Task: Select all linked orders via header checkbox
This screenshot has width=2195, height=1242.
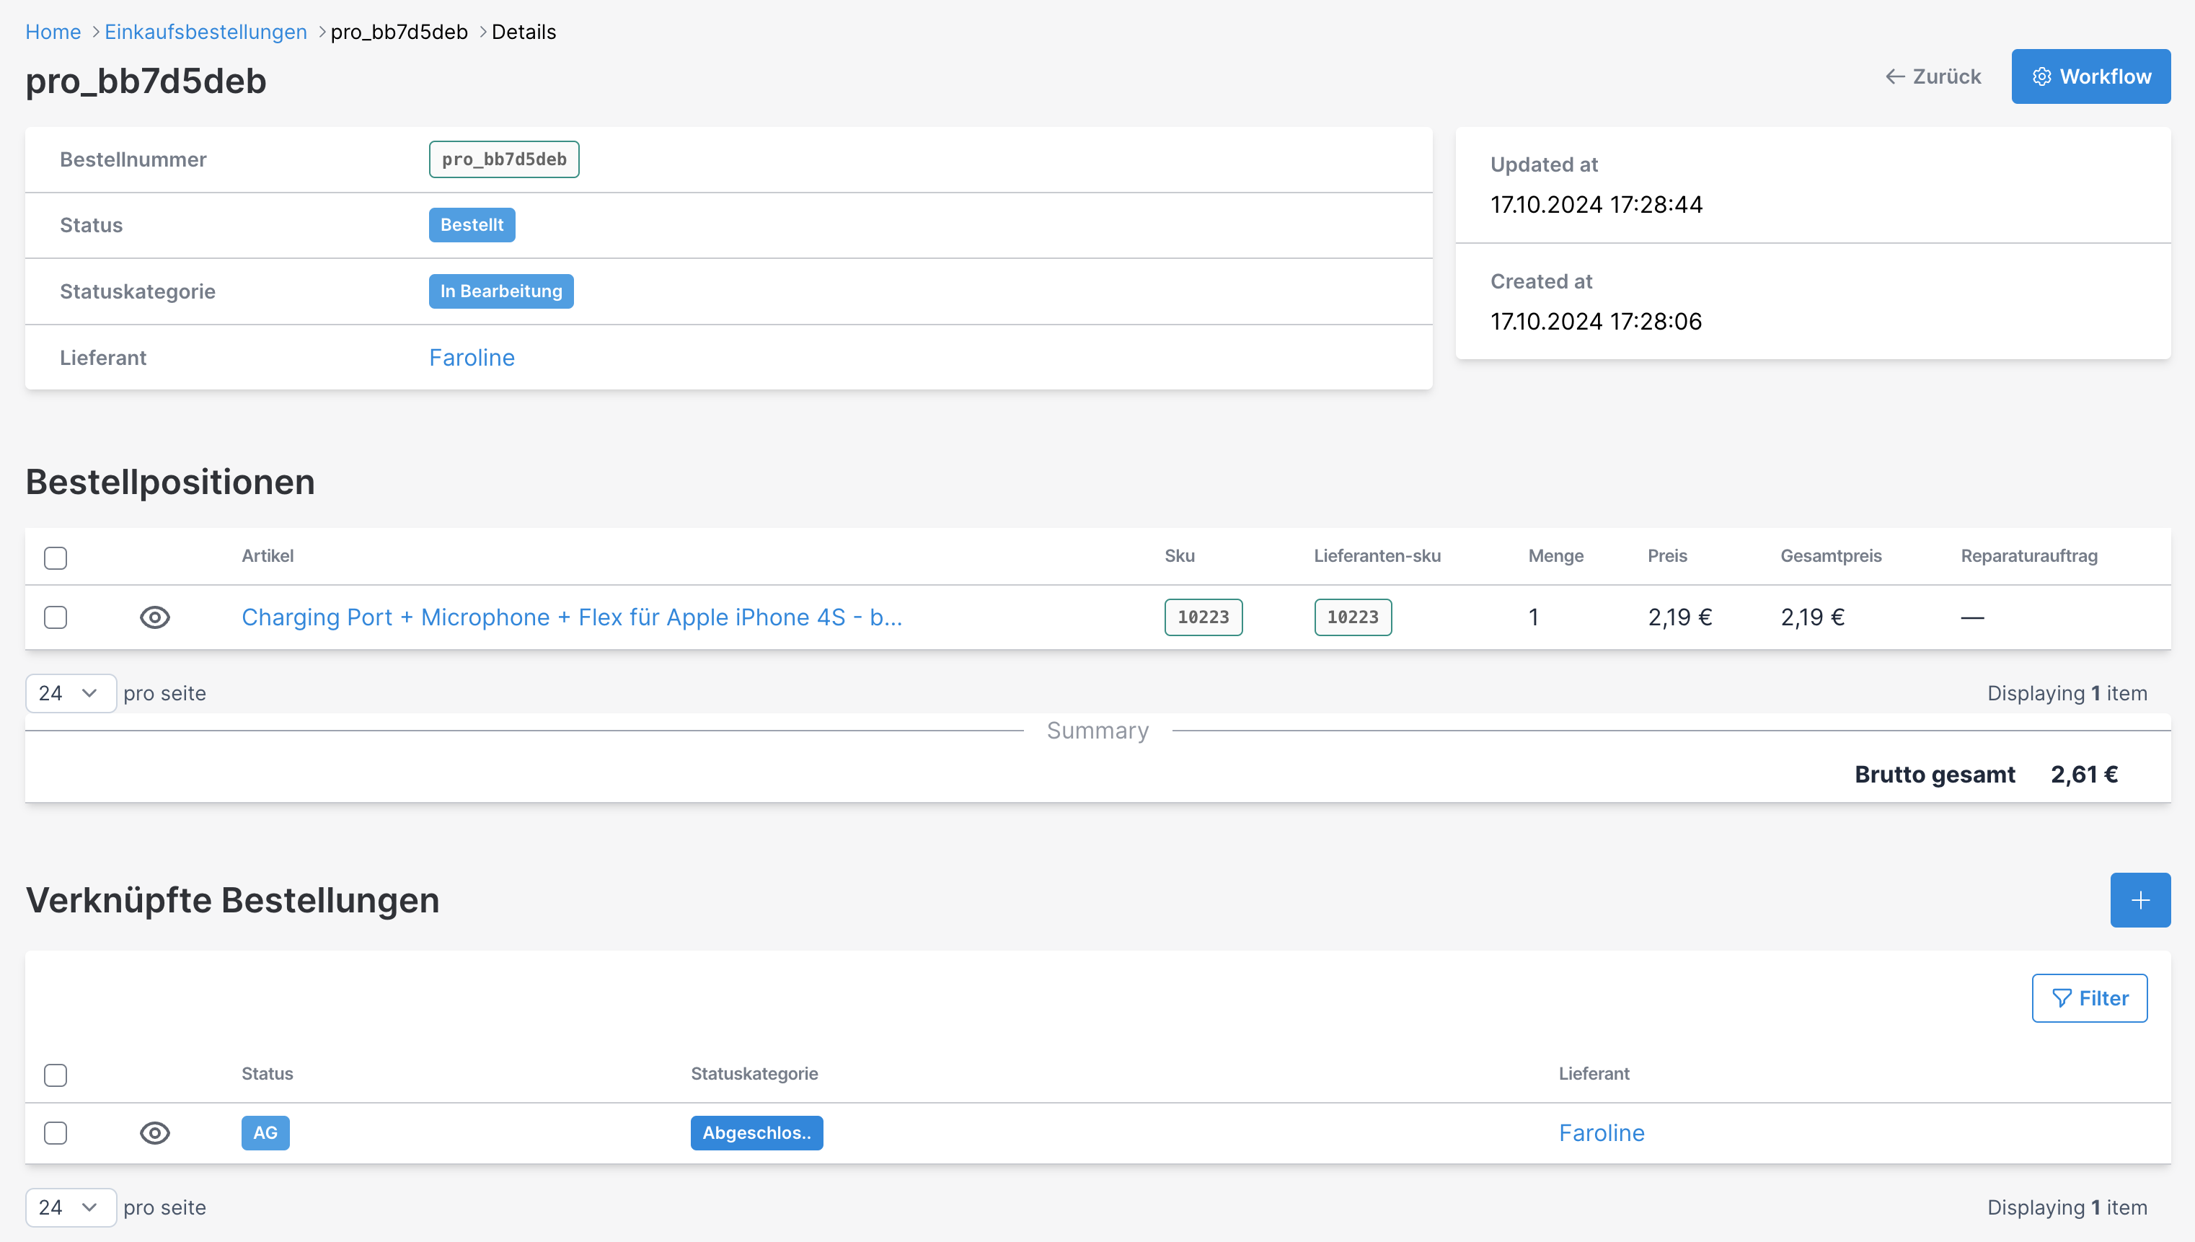Action: click(56, 1075)
